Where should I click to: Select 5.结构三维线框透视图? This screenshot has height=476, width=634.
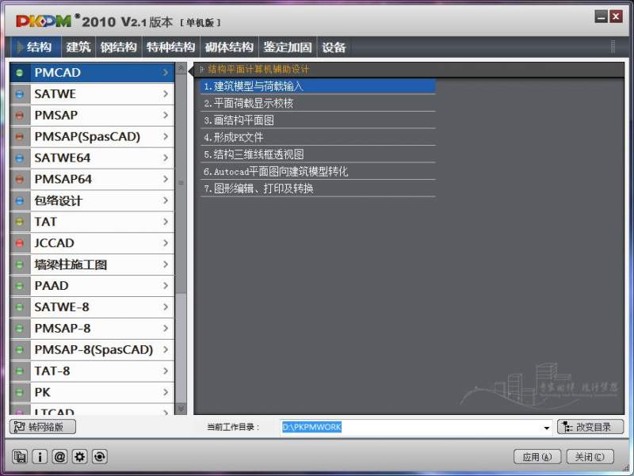click(x=318, y=154)
